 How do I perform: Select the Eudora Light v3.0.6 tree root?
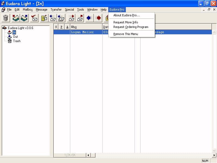coord(21,28)
